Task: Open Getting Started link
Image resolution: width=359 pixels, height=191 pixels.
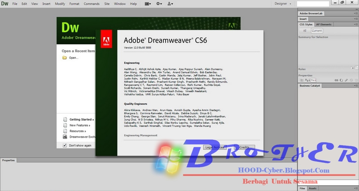Action: (82, 119)
